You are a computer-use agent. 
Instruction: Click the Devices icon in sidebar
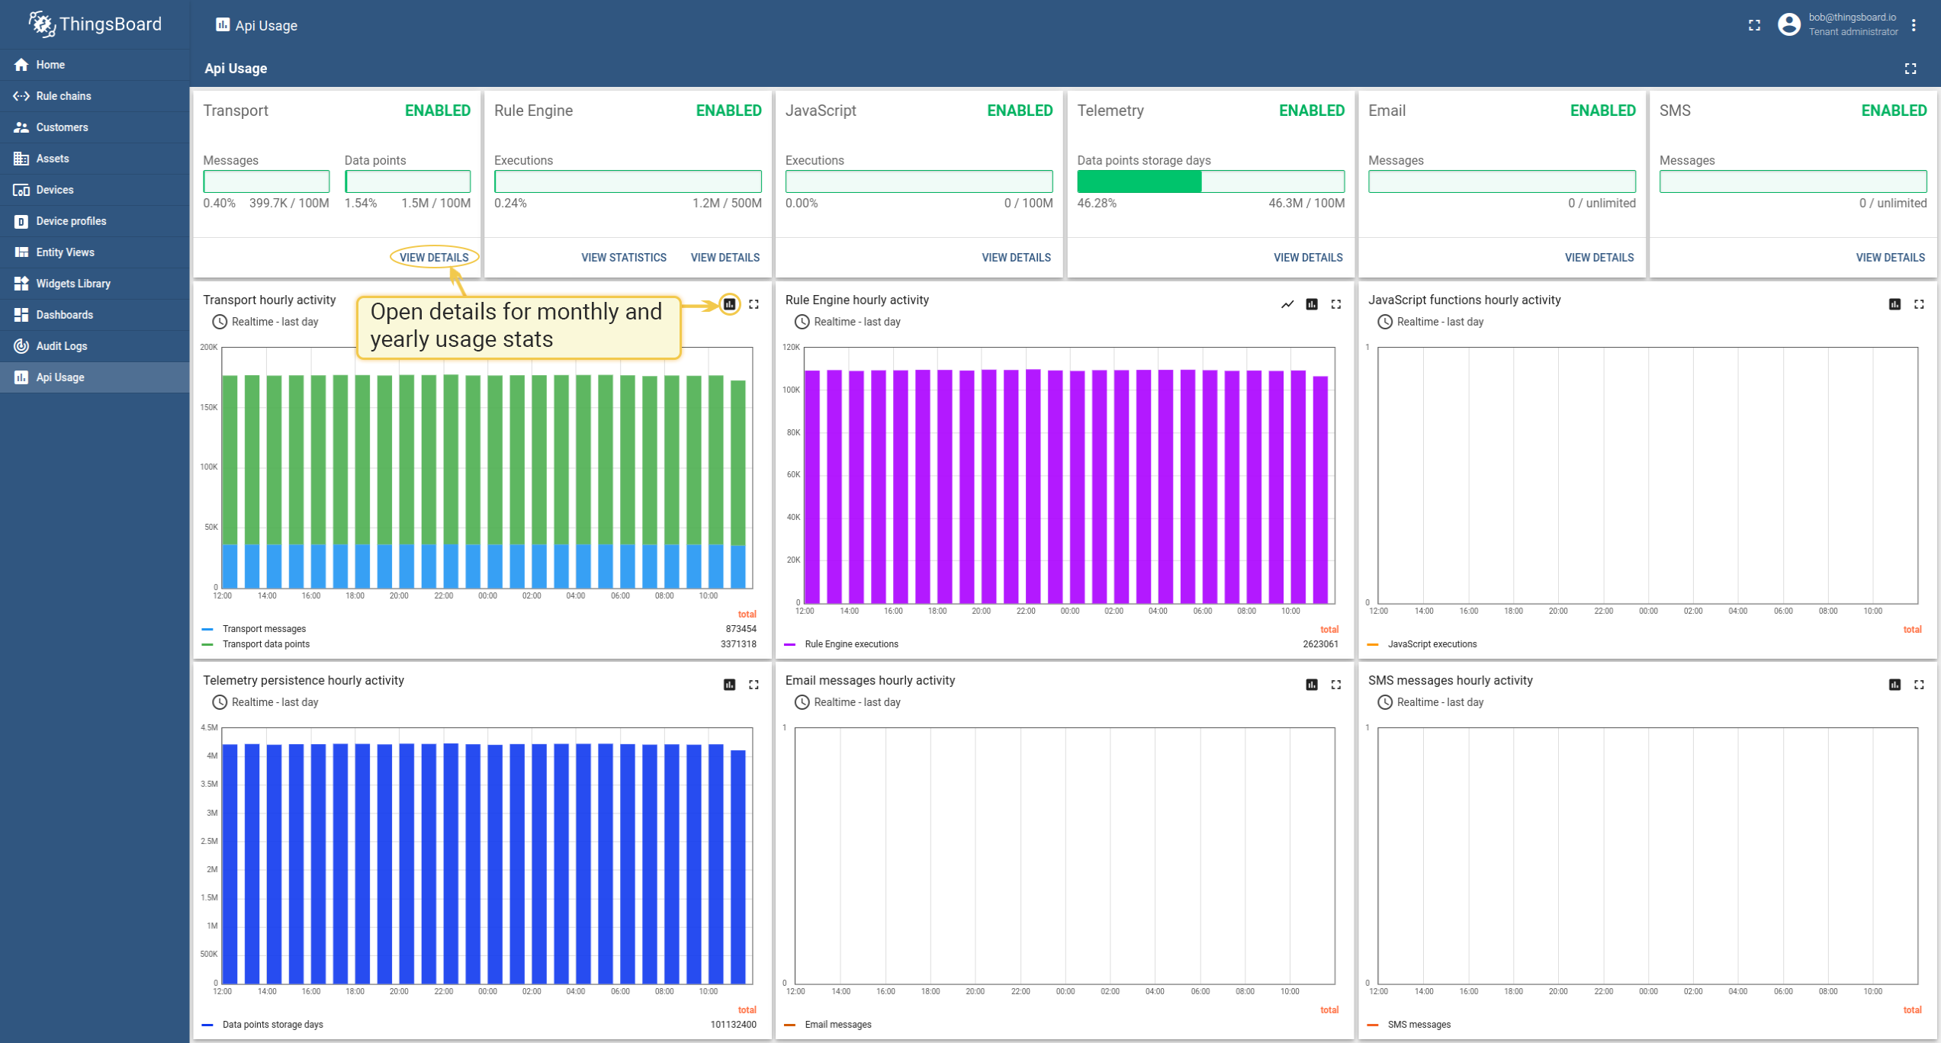21,190
